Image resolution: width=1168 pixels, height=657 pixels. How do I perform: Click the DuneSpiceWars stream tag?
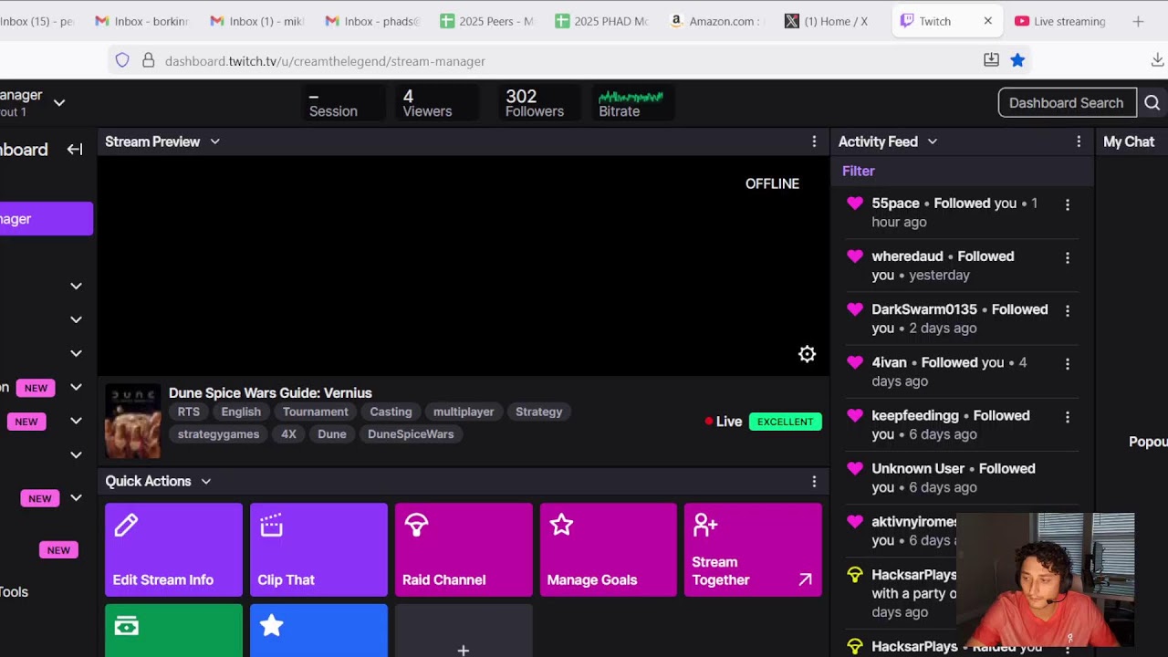pyautogui.click(x=411, y=433)
